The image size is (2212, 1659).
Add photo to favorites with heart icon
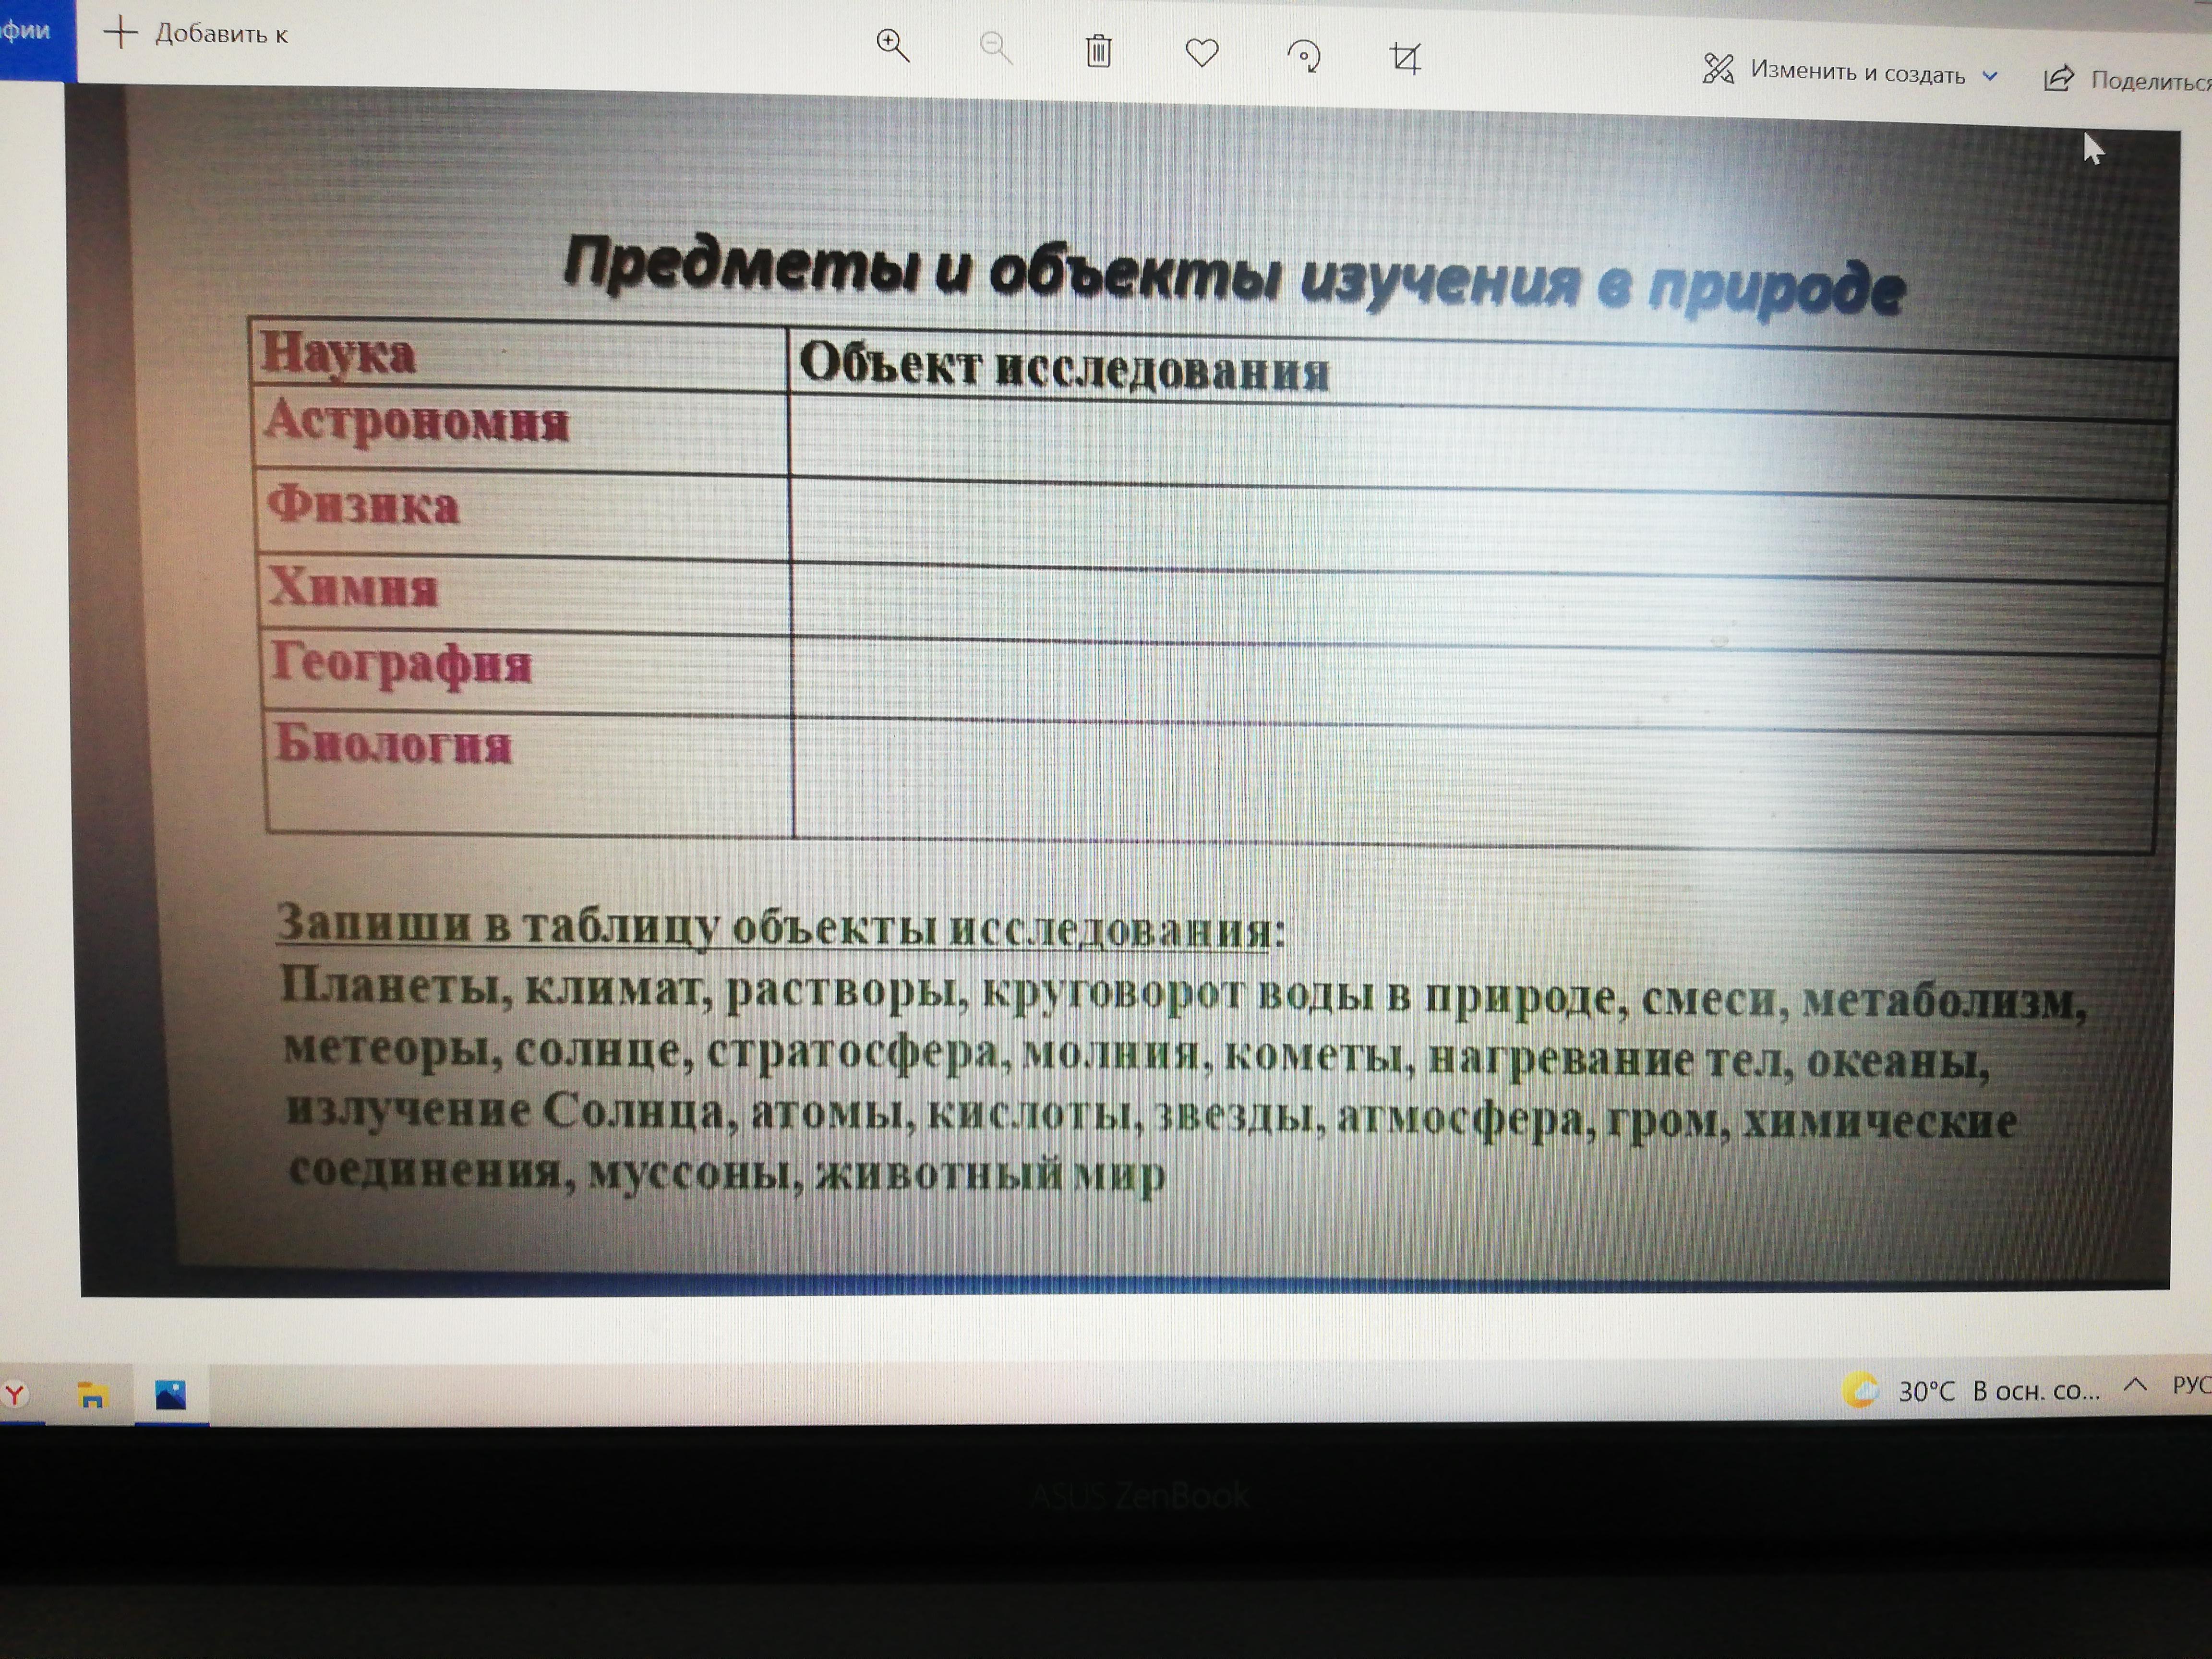coord(1201,52)
